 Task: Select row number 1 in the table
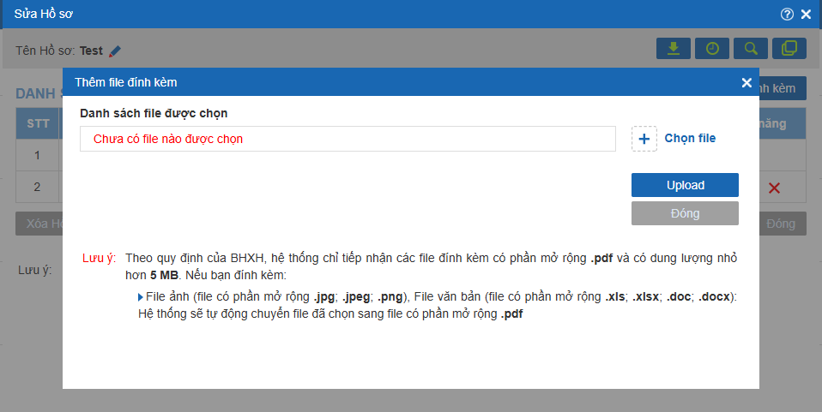pos(37,155)
